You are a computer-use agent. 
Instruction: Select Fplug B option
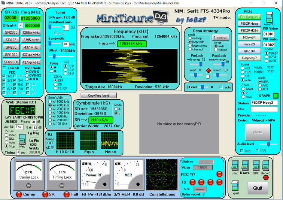click(x=52, y=71)
